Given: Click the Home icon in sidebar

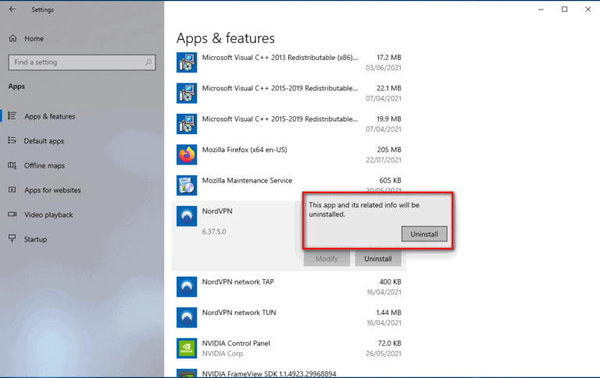Looking at the screenshot, I should pyautogui.click(x=12, y=38).
